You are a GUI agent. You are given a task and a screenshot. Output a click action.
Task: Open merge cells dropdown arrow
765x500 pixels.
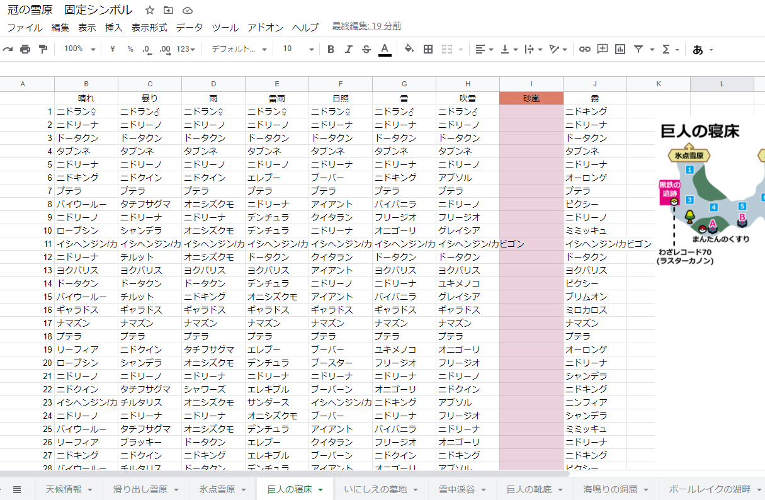coord(461,49)
